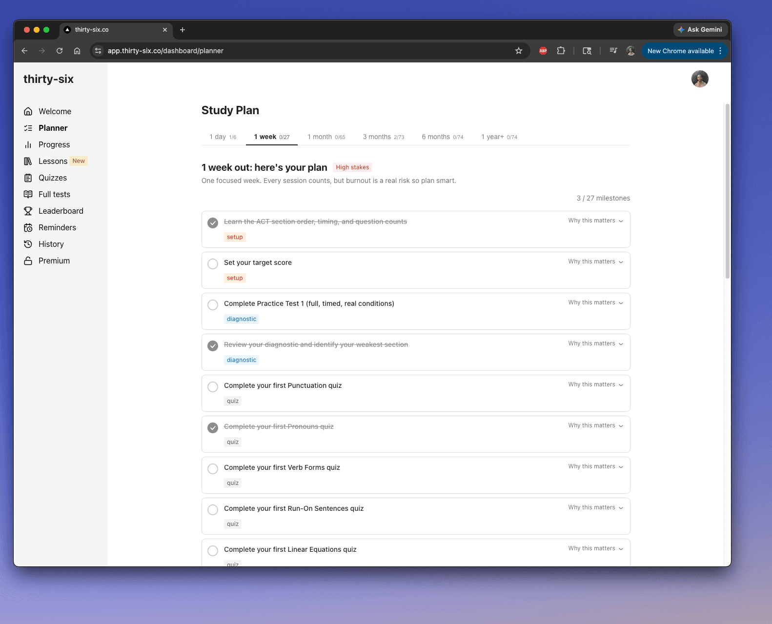
Task: Click the media controls playlist icon
Action: pos(613,51)
